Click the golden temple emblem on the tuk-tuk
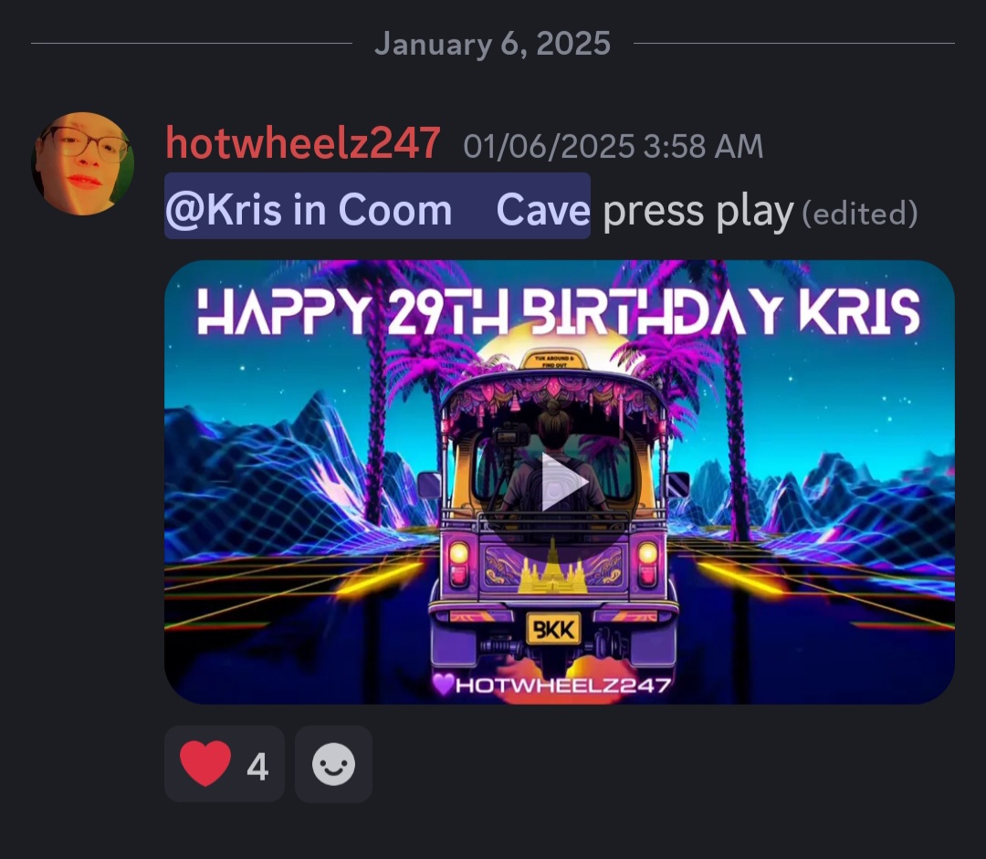This screenshot has width=986, height=859. click(552, 567)
